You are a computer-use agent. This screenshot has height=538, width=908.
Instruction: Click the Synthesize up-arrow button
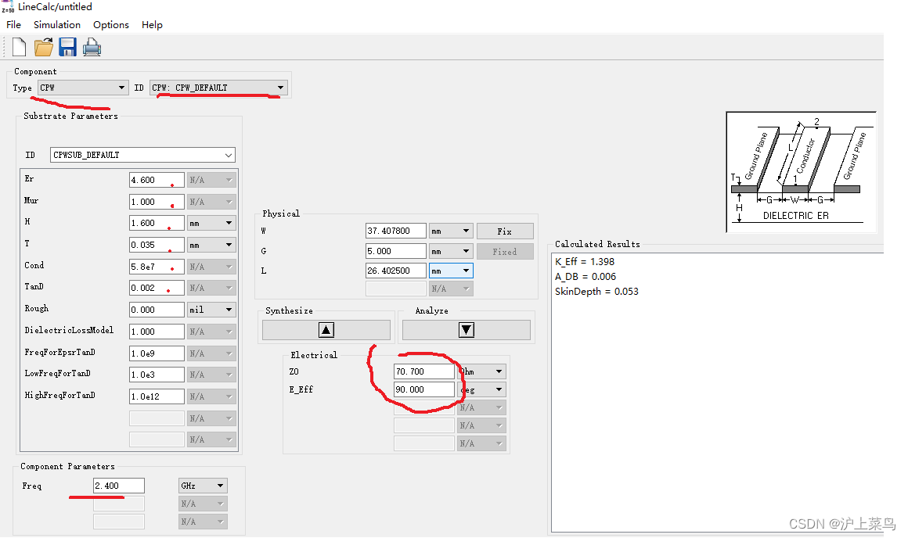[326, 330]
